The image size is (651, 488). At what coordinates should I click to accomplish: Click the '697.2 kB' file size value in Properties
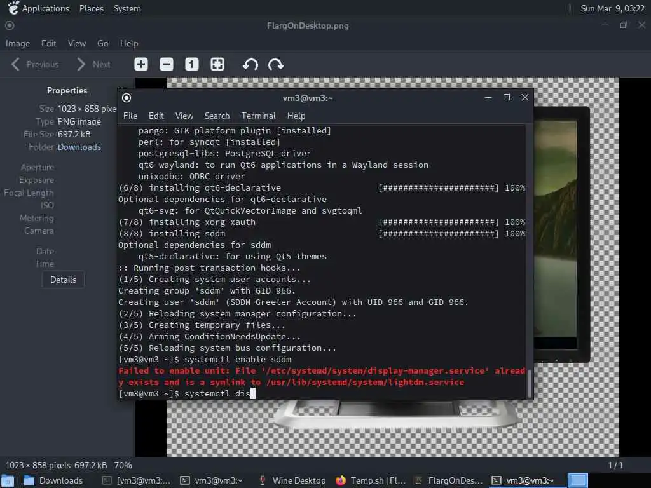74,134
